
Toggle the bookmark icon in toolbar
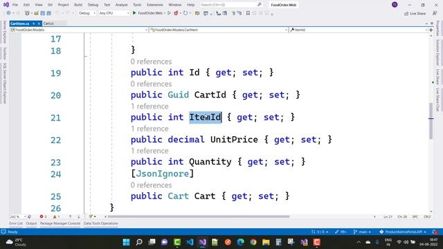(248, 13)
